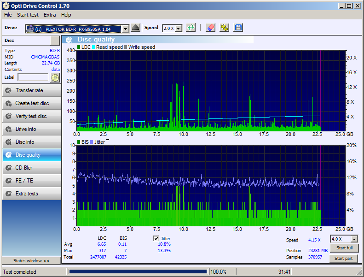Viewport: 364px width, 277px height.
Task: Click the Samples value 370957
Action: 315,257
